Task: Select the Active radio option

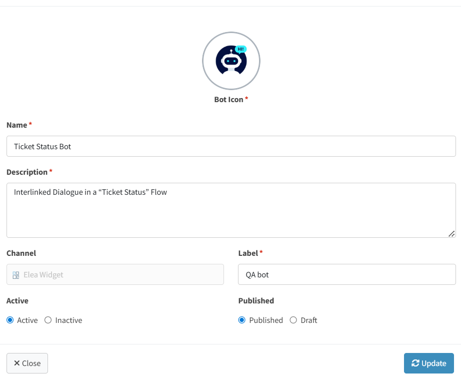Action: pyautogui.click(x=10, y=320)
